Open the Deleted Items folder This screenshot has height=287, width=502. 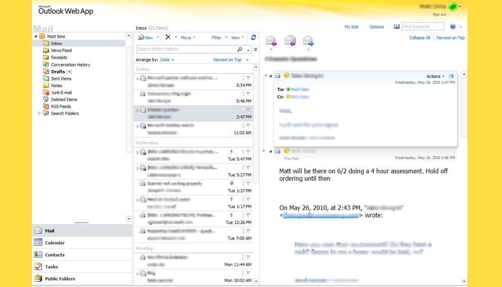tap(64, 100)
